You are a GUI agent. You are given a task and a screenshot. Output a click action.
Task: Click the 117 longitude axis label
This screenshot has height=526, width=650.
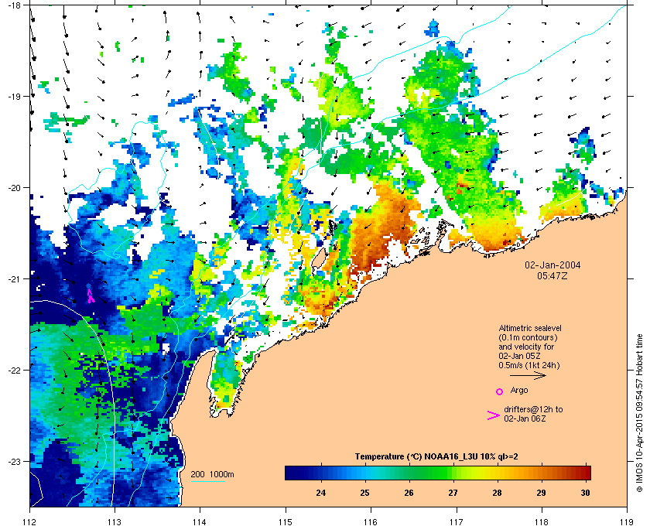point(456,521)
